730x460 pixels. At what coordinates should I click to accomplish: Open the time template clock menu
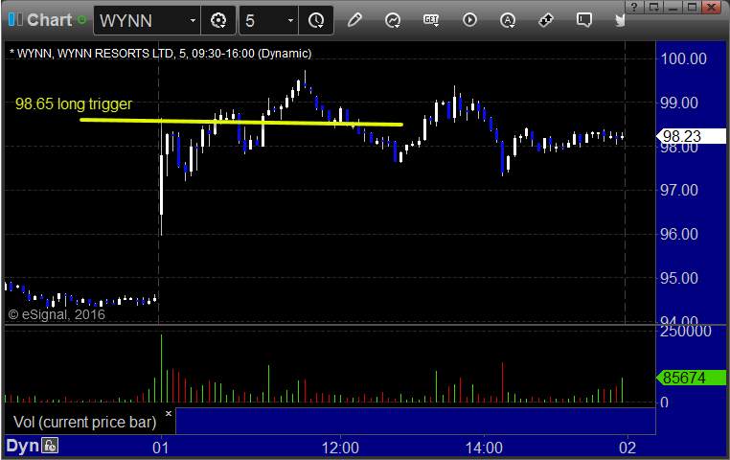pos(316,20)
